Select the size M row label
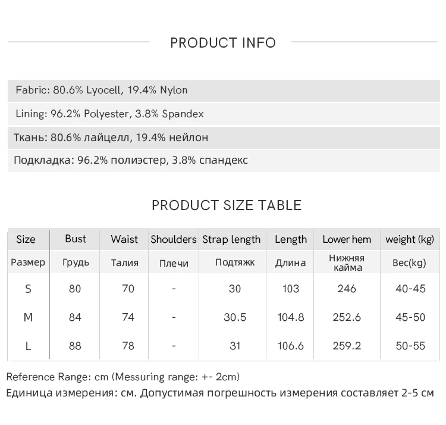The height and width of the screenshot is (425, 446). tap(28, 317)
